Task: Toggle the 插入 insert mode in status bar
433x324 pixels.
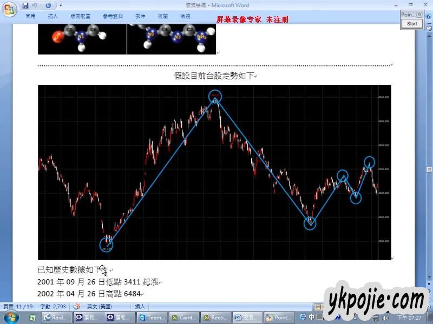Action: [140, 306]
